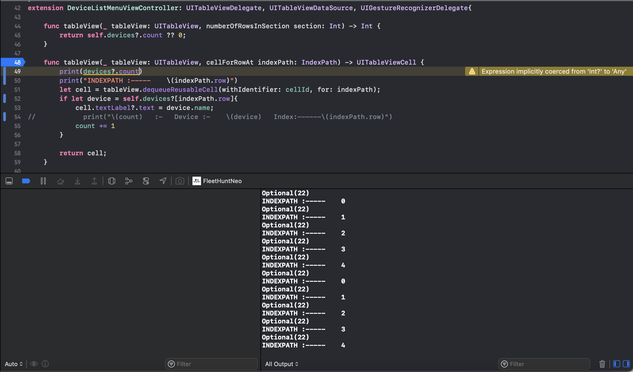Screen dimensions: 633x372
Task: Focus the console Filter field
Action: coord(544,364)
